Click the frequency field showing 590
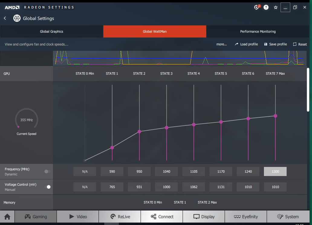Image resolution: width=312 pixels, height=225 pixels. [112, 171]
